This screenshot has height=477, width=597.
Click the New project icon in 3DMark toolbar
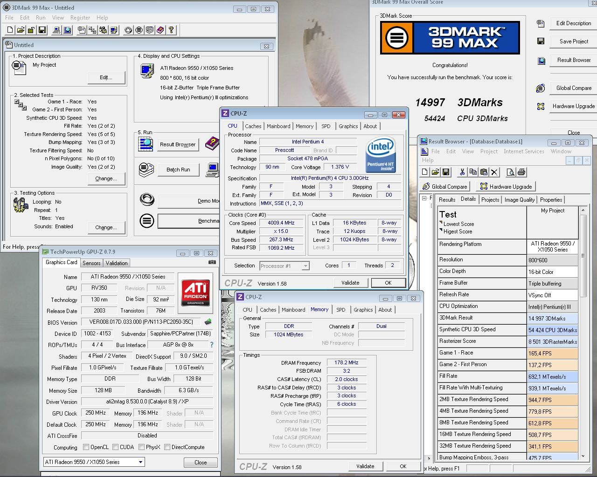[10, 30]
